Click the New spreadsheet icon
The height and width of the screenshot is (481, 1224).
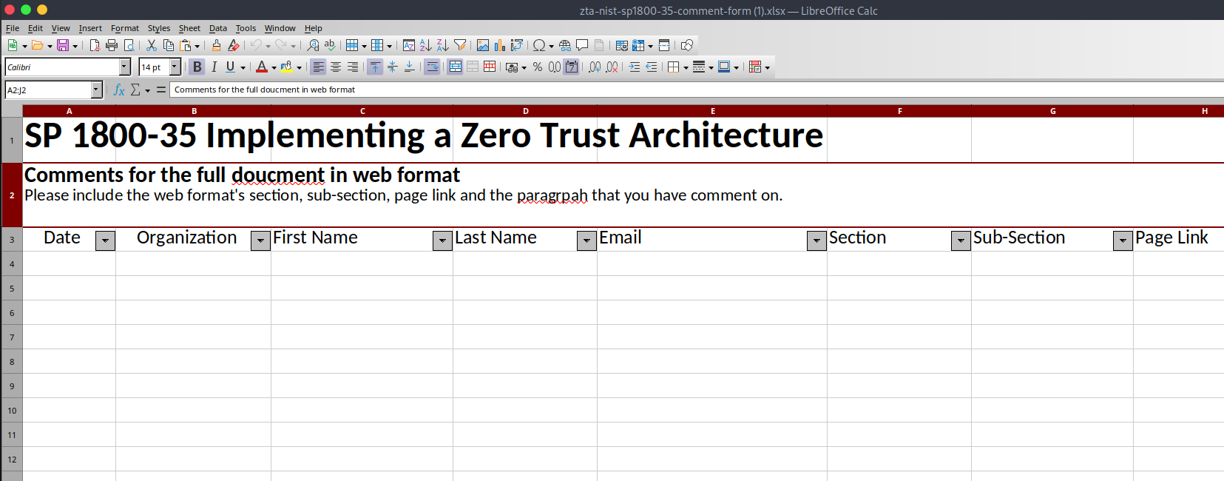(x=13, y=45)
